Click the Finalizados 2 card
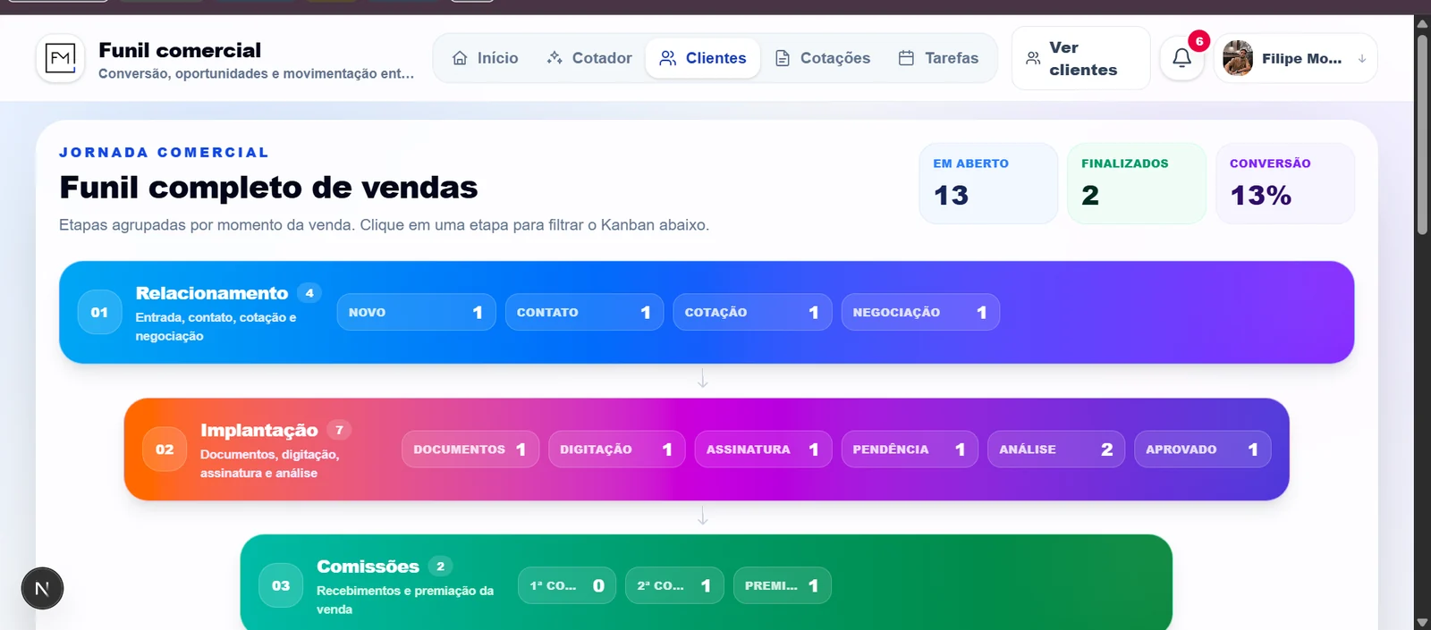 tap(1136, 183)
